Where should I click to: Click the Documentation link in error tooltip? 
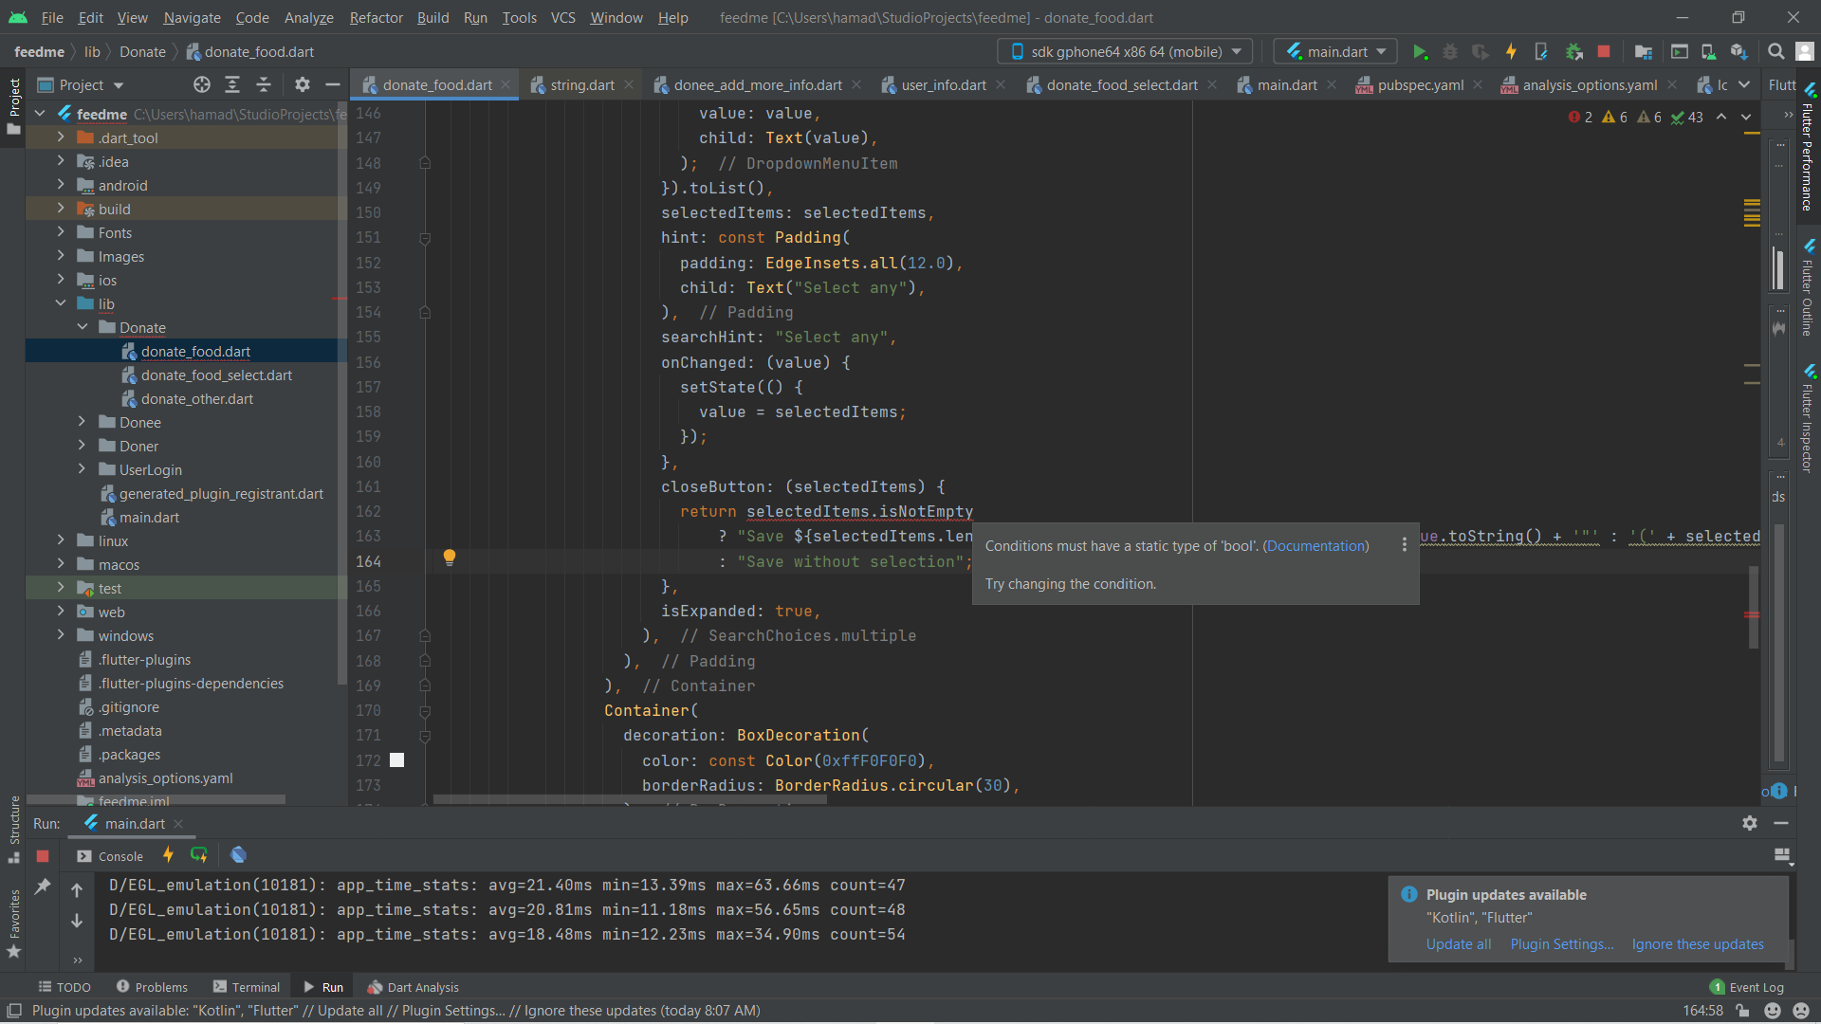pyautogui.click(x=1315, y=546)
